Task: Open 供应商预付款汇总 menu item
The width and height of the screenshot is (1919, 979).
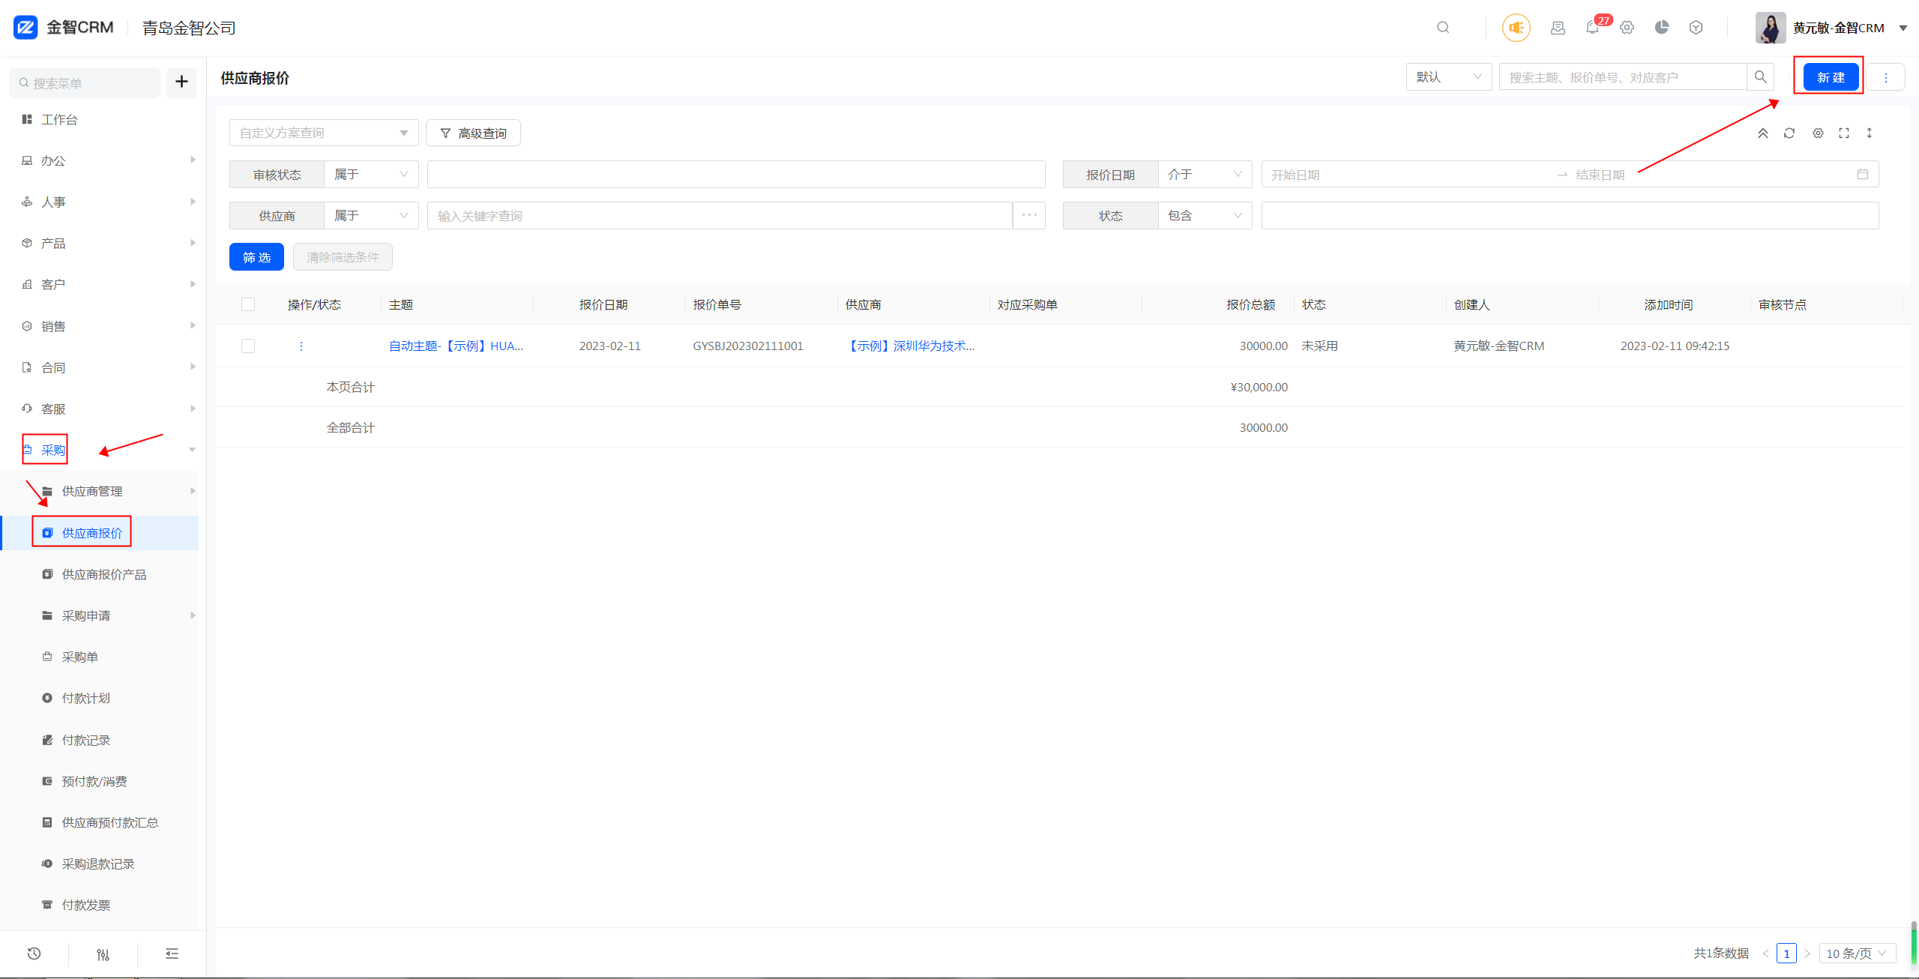Action: pos(100,822)
